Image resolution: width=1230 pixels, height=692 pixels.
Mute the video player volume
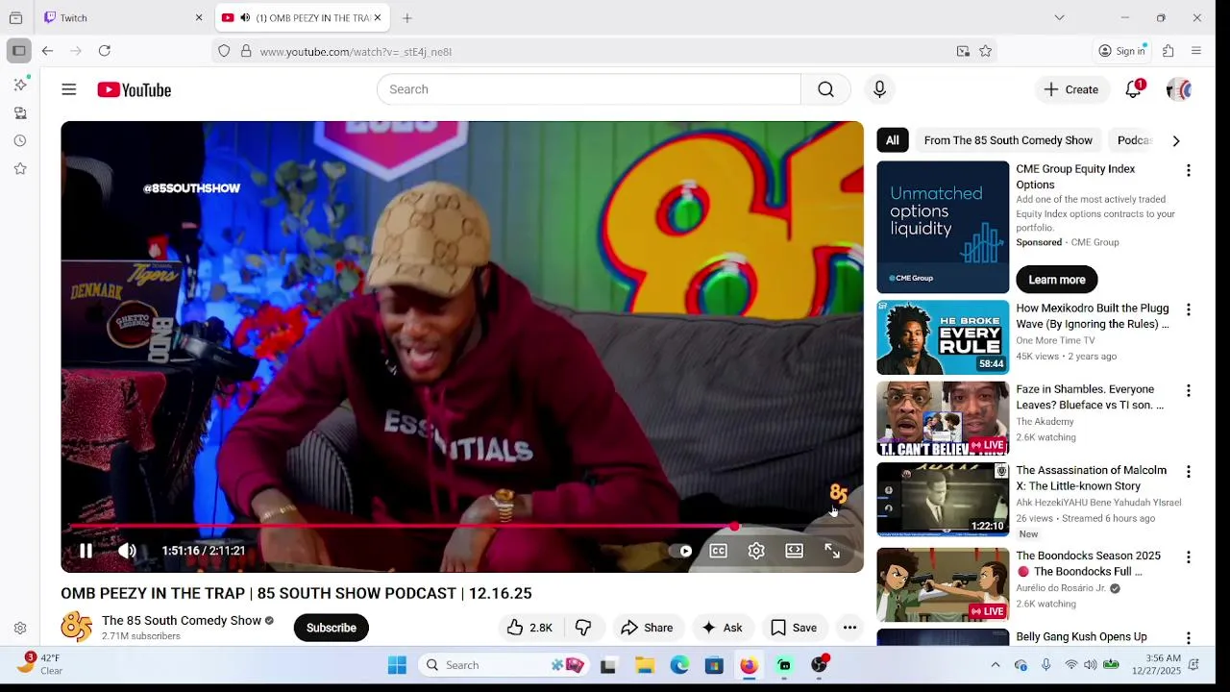tap(127, 551)
